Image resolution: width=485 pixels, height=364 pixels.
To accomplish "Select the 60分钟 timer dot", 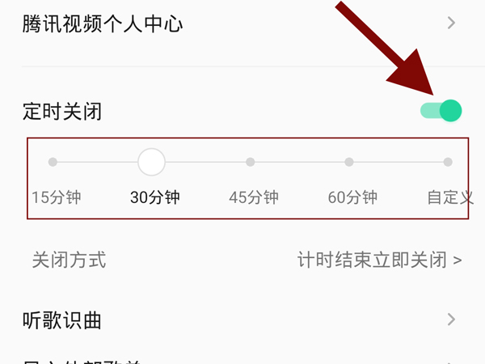I will 349,162.
